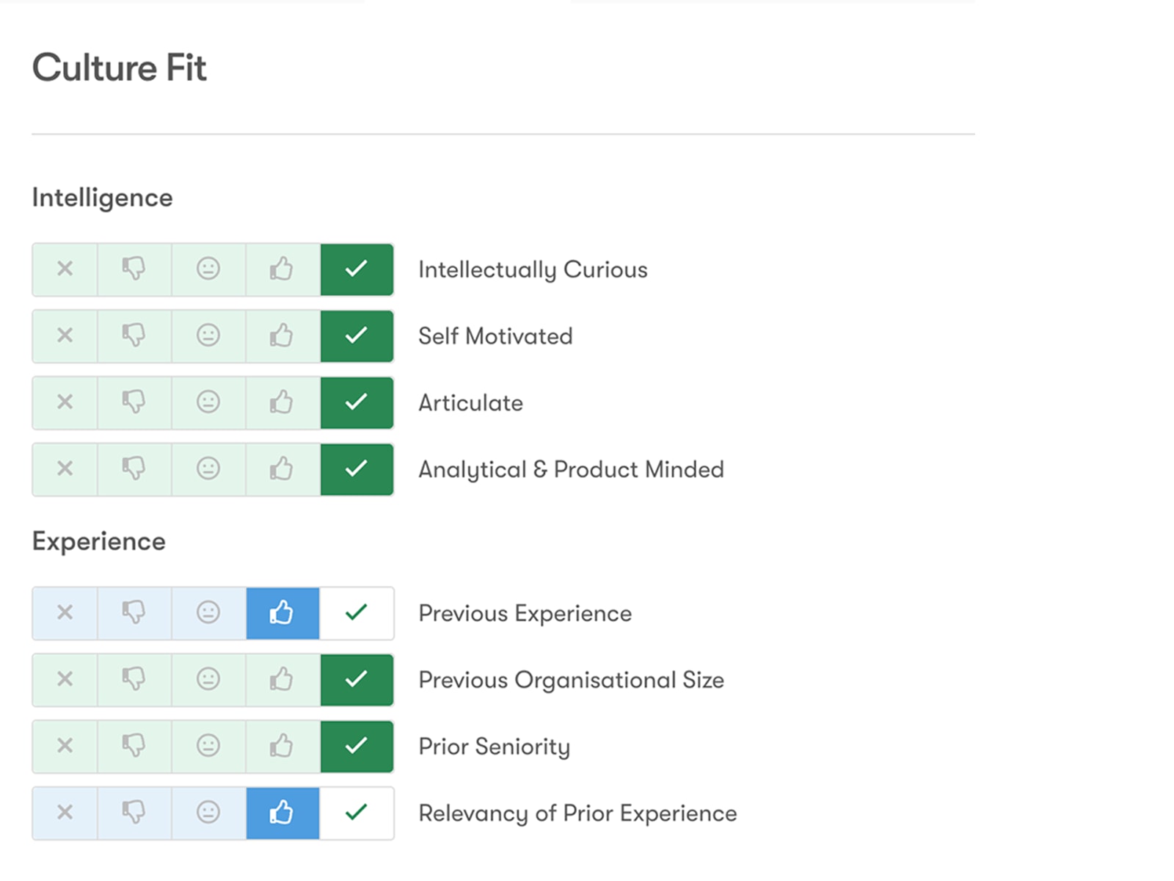Viewport: 1174px width, 881px height.
Task: Select thumbs up for Articulate
Action: pos(282,403)
